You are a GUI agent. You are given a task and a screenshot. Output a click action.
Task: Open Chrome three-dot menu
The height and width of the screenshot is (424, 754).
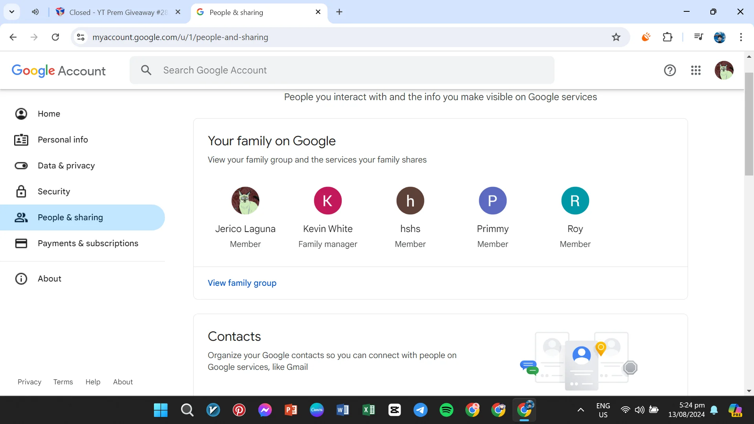[741, 37]
